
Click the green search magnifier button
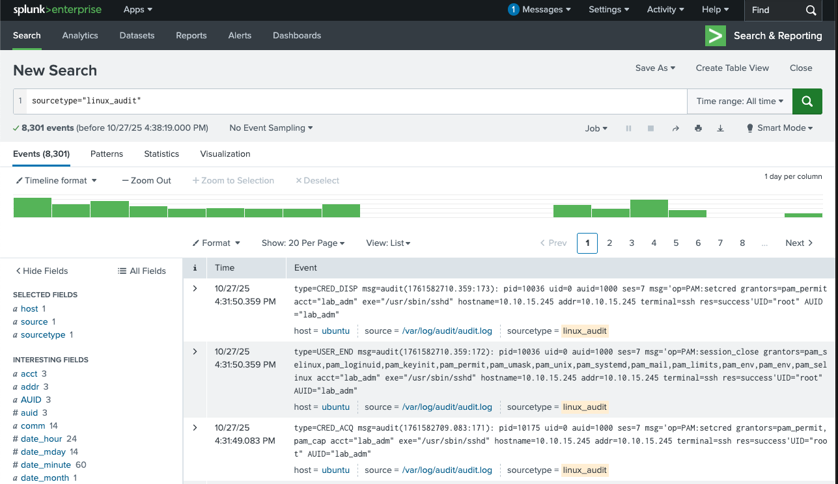807,101
